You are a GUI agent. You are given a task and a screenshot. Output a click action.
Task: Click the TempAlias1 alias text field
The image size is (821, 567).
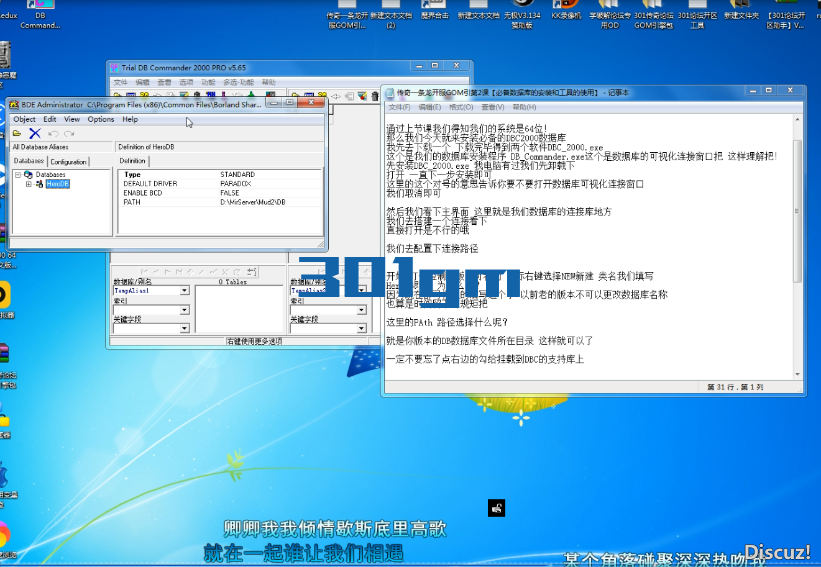pyautogui.click(x=147, y=291)
